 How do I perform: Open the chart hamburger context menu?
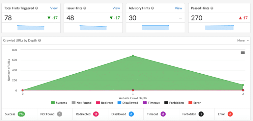[x=243, y=52]
